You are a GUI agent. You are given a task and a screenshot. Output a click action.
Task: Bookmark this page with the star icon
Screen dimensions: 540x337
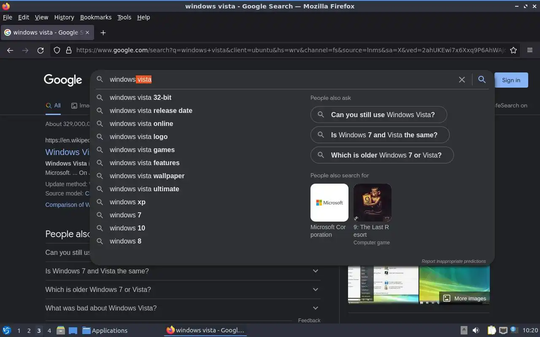click(x=513, y=50)
